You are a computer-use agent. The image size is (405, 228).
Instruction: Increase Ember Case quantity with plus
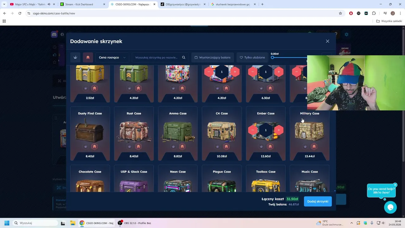(x=279, y=130)
